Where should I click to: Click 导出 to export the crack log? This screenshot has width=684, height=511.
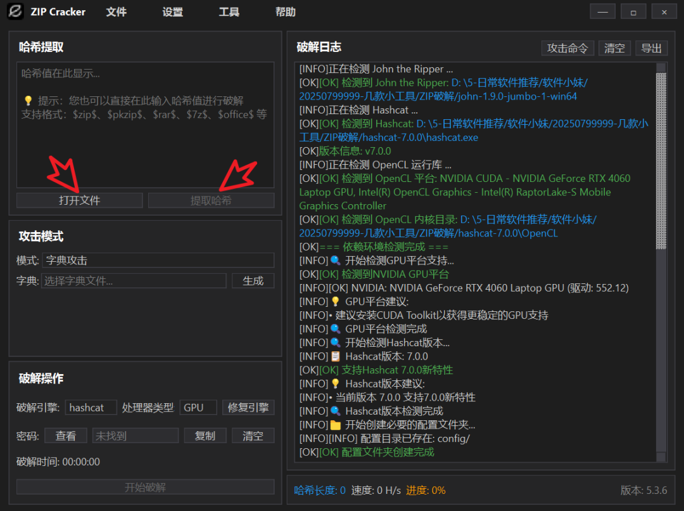pyautogui.click(x=652, y=48)
